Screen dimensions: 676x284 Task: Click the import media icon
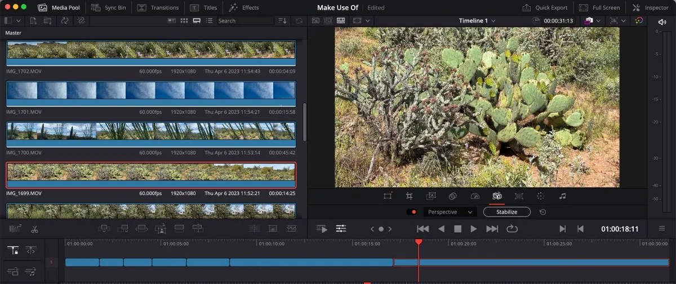[33, 20]
